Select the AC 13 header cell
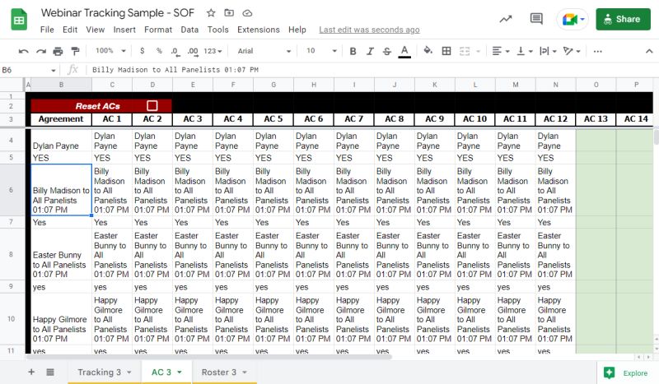This screenshot has height=384, width=659. click(596, 118)
